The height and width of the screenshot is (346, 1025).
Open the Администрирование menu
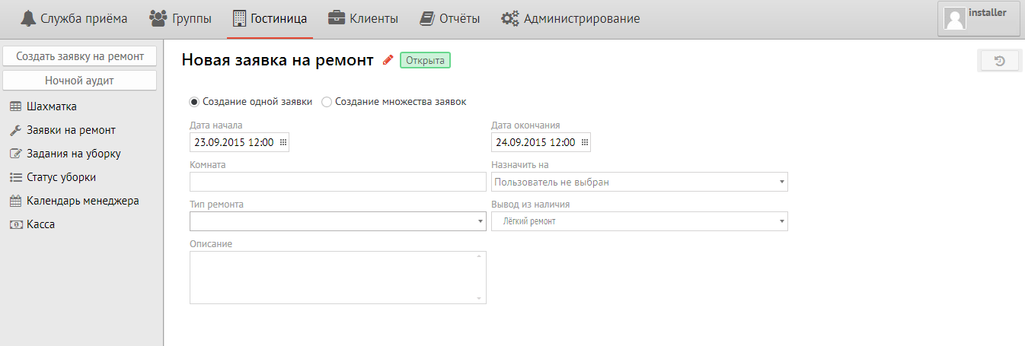(x=570, y=19)
